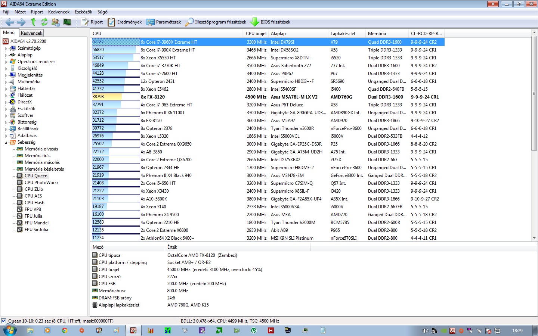
Task: Select CPU Hash benchmark
Action: 34,203
